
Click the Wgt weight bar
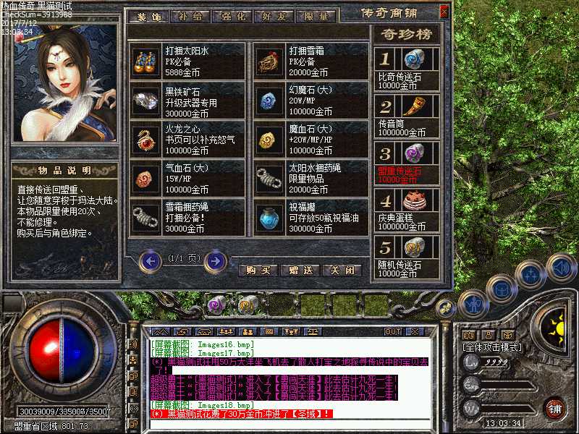pos(507,409)
